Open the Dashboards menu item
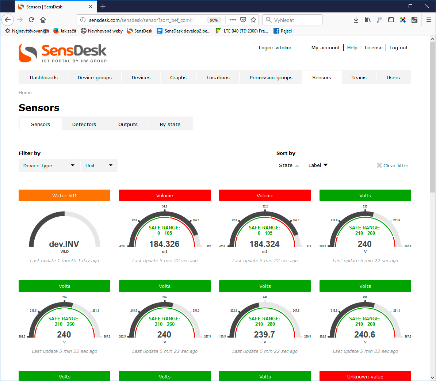 (x=44, y=77)
